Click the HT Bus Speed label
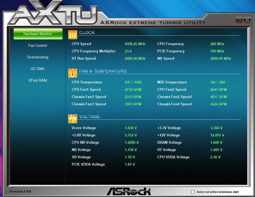Viewport: 255px width, 197px height. pyautogui.click(x=84, y=58)
